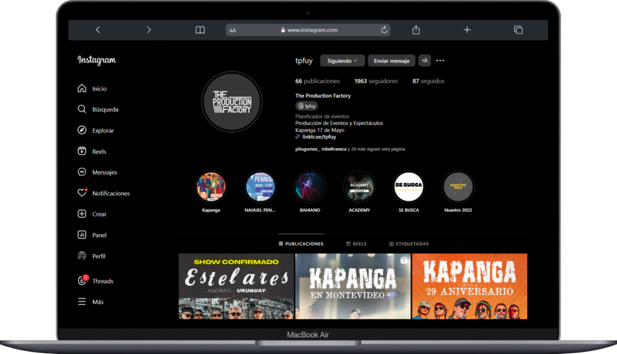
Task: Open Threads from the sidebar
Action: [x=96, y=281]
